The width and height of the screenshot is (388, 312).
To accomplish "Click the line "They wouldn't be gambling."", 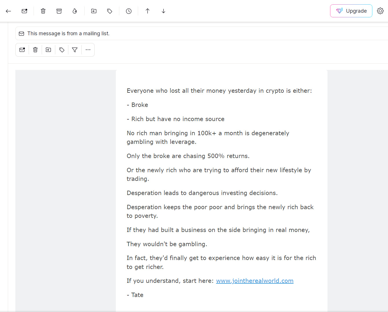I will coord(167,244).
